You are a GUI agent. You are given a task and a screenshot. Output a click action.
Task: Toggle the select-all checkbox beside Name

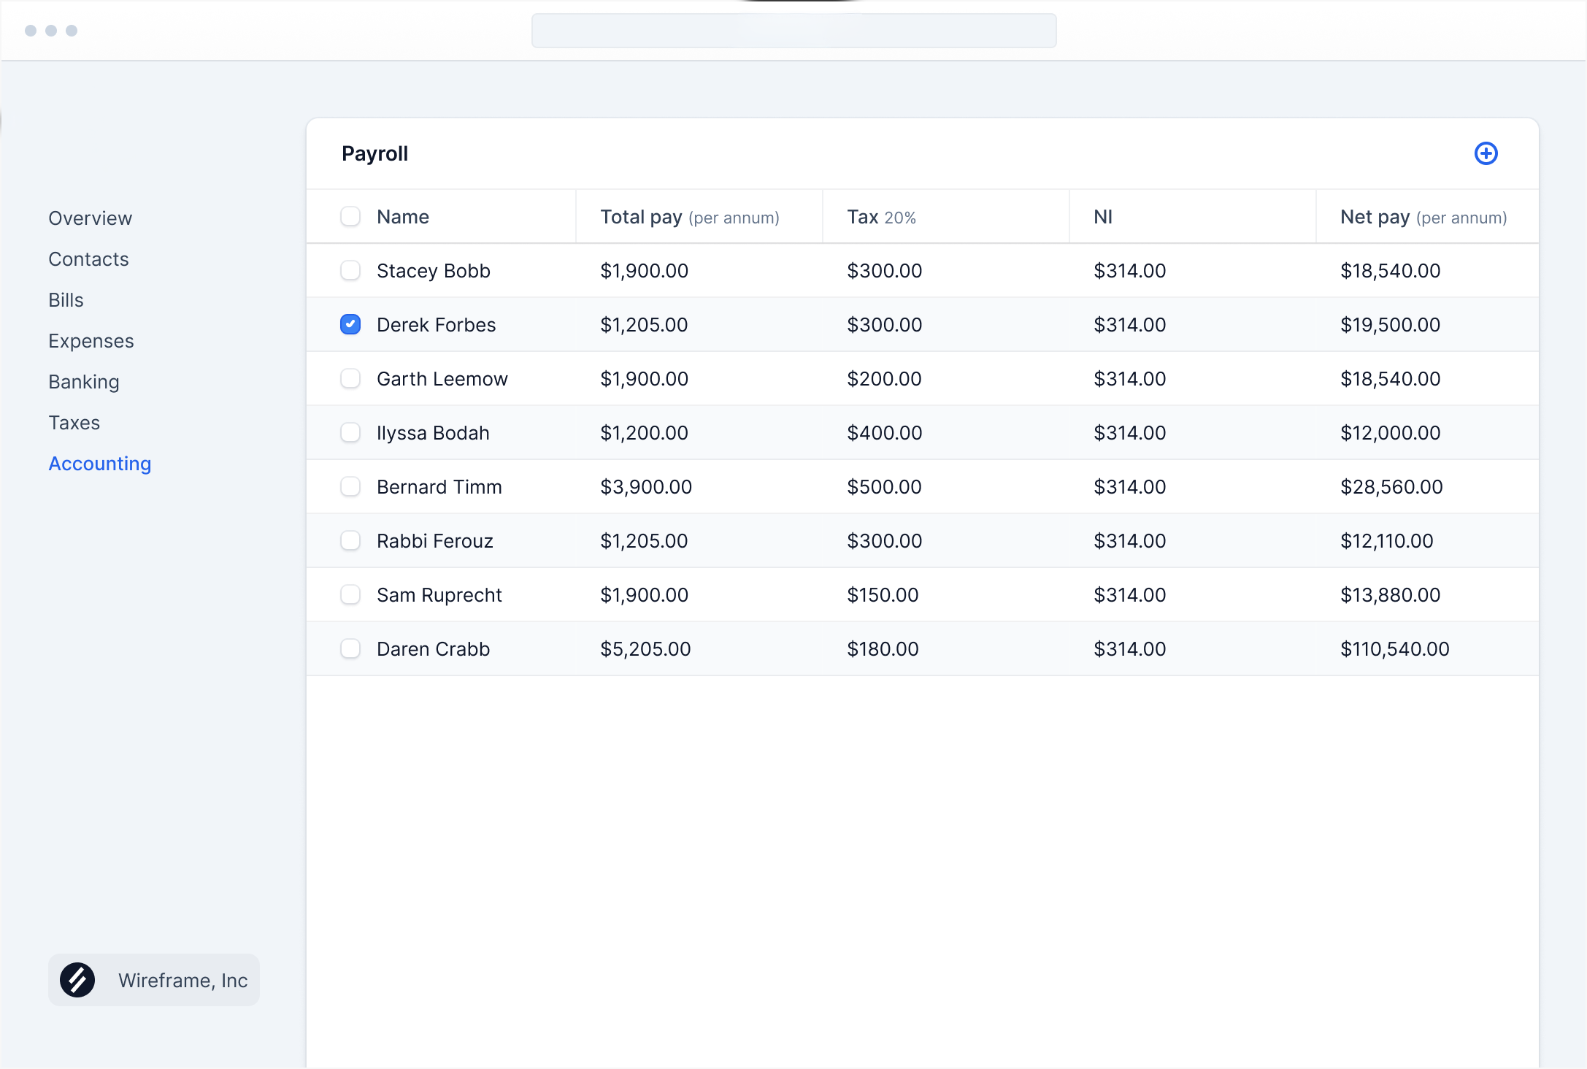click(x=350, y=217)
